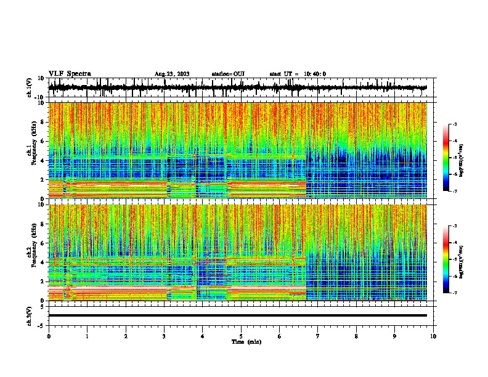Click the "ch.1(V)" axis label
Viewport: 488px width, 377px height.
(30, 87)
